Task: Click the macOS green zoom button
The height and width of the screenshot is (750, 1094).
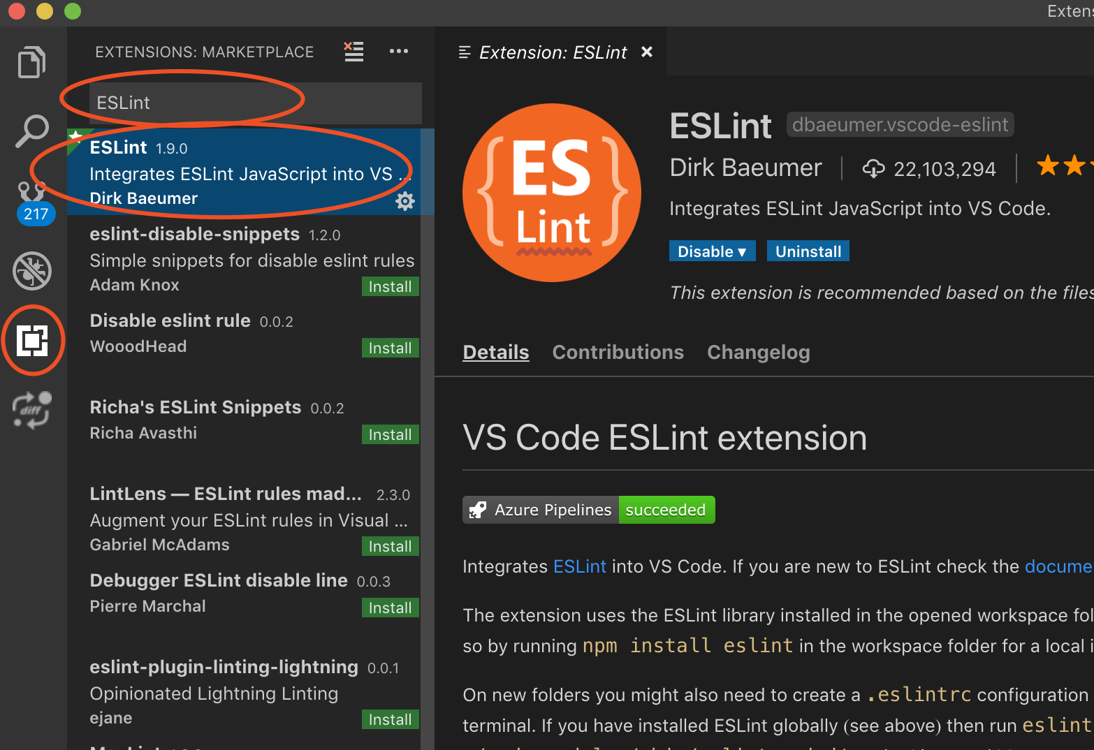Action: [x=73, y=11]
